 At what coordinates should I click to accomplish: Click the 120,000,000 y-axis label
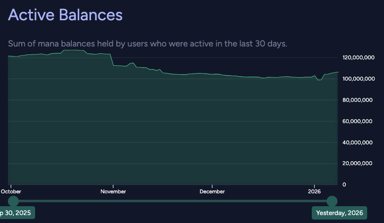coord(358,58)
